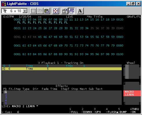Screen dimensions: 142x115
Task: Click the *No Title show name
Action: (94, 17)
